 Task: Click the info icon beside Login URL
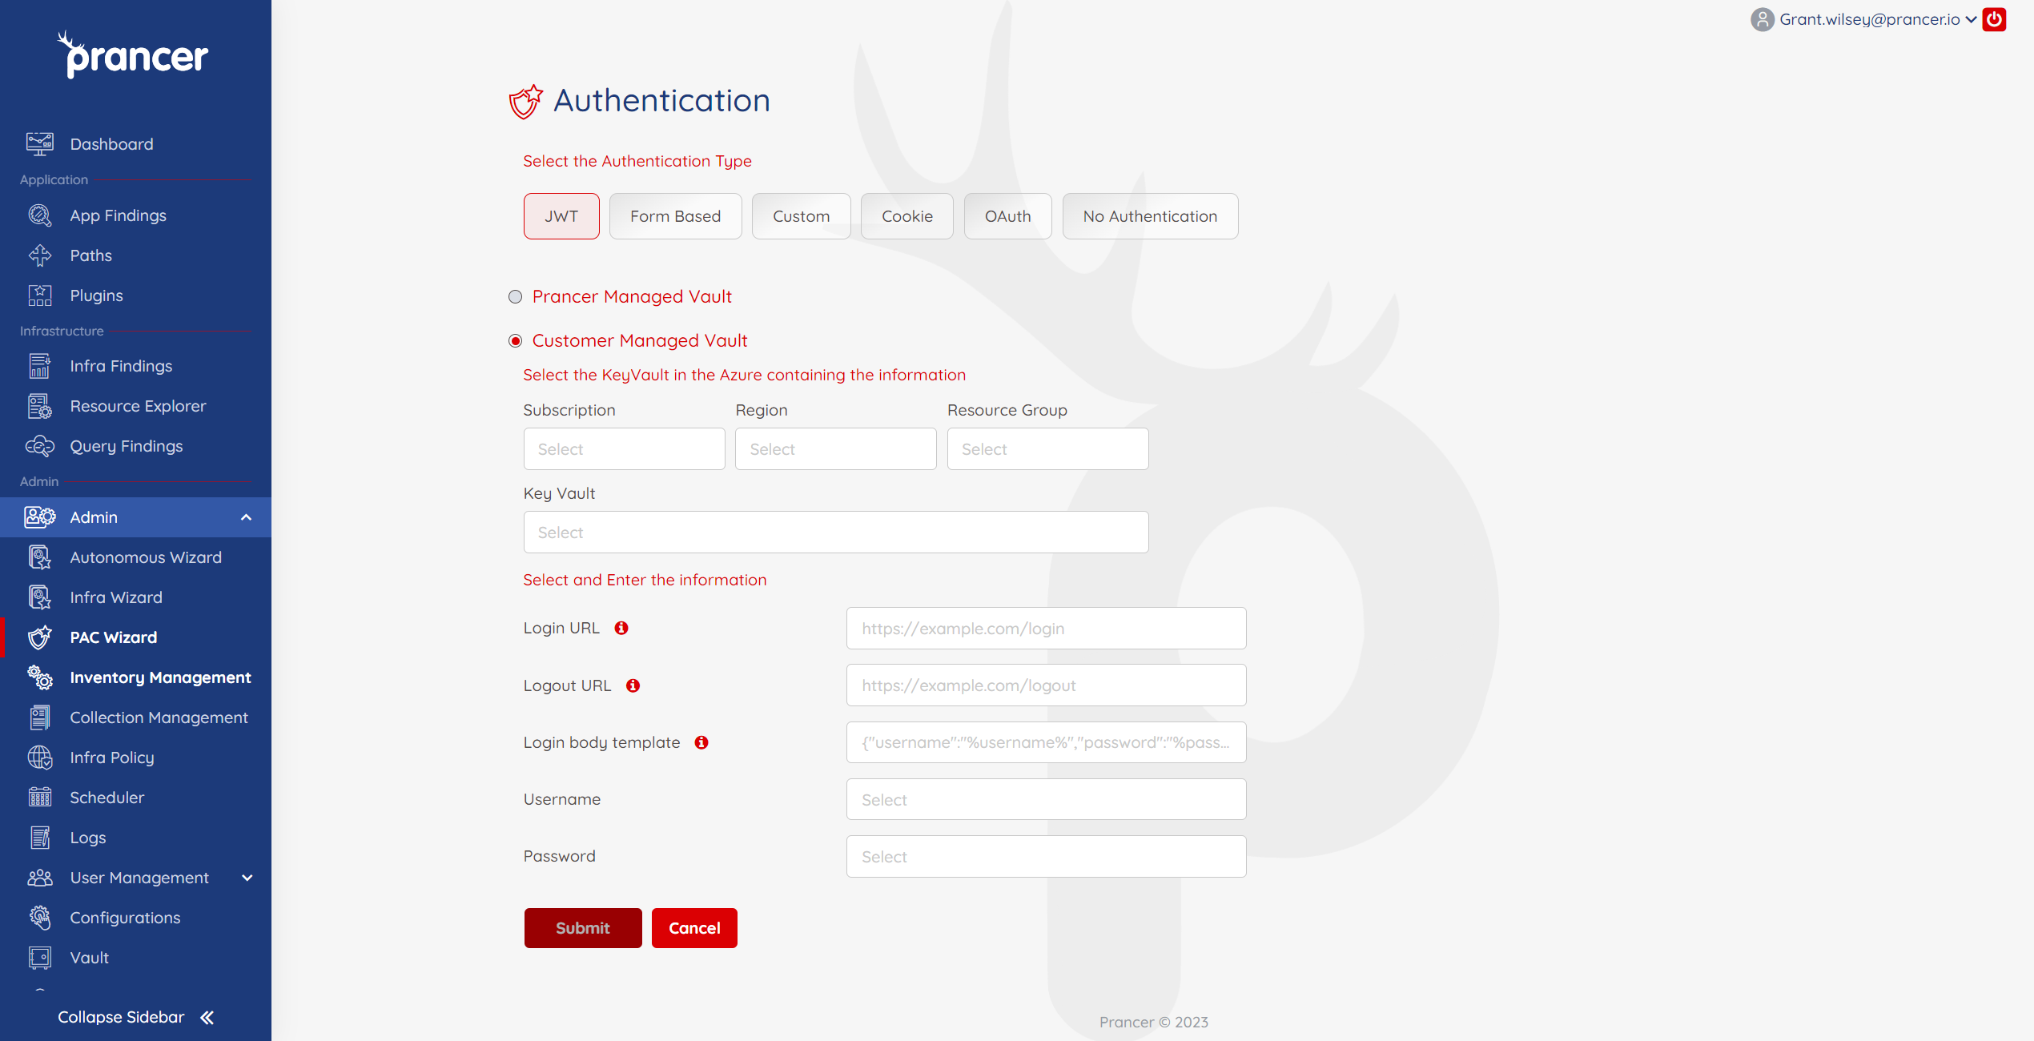click(x=621, y=628)
